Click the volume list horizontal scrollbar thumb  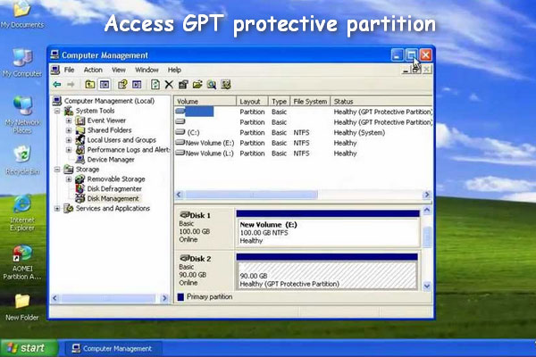pos(251,195)
